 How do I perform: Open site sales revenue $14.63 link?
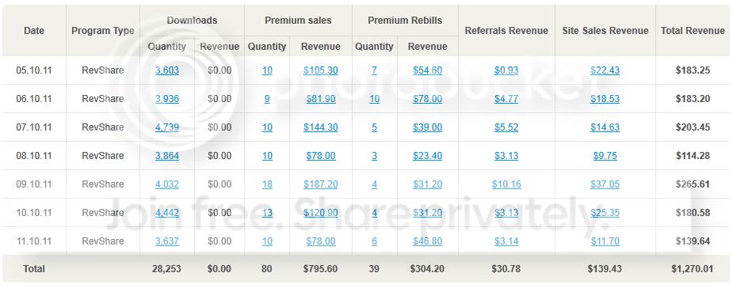605,127
